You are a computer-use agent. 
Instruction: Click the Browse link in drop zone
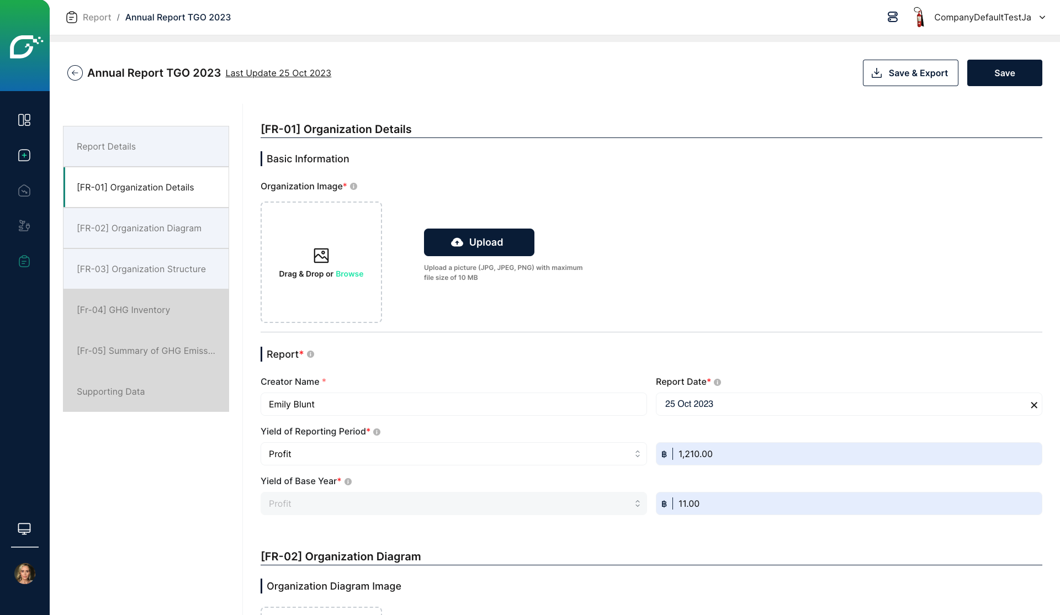[x=349, y=274]
